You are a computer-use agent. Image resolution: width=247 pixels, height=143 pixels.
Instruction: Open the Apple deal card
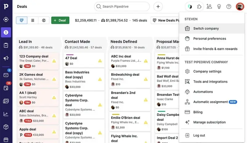[38, 132]
